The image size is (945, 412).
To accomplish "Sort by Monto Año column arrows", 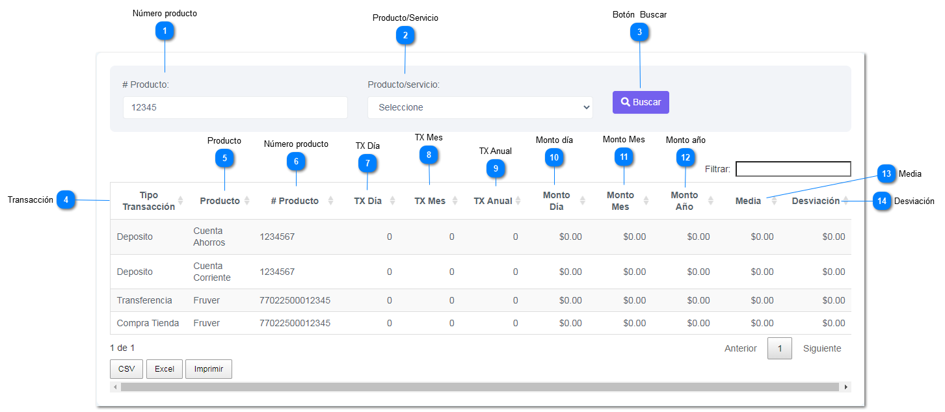I will (710, 201).
